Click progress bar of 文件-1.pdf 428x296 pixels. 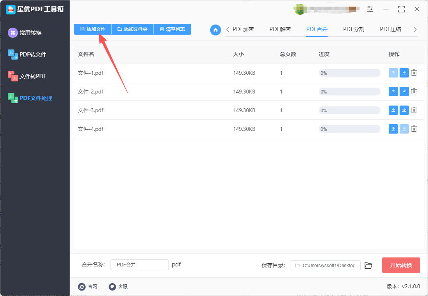pos(349,73)
